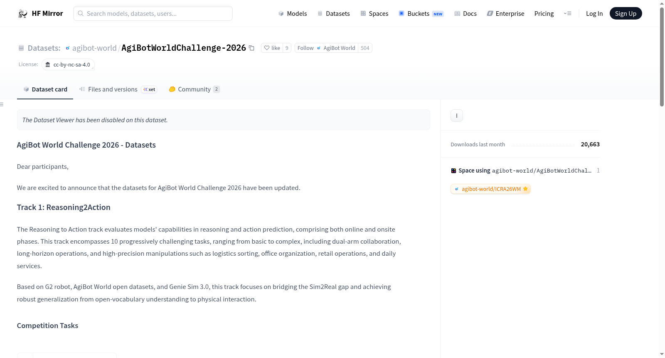This screenshot has width=665, height=358.
Task: Click the 9 likes count
Action: [x=287, y=48]
